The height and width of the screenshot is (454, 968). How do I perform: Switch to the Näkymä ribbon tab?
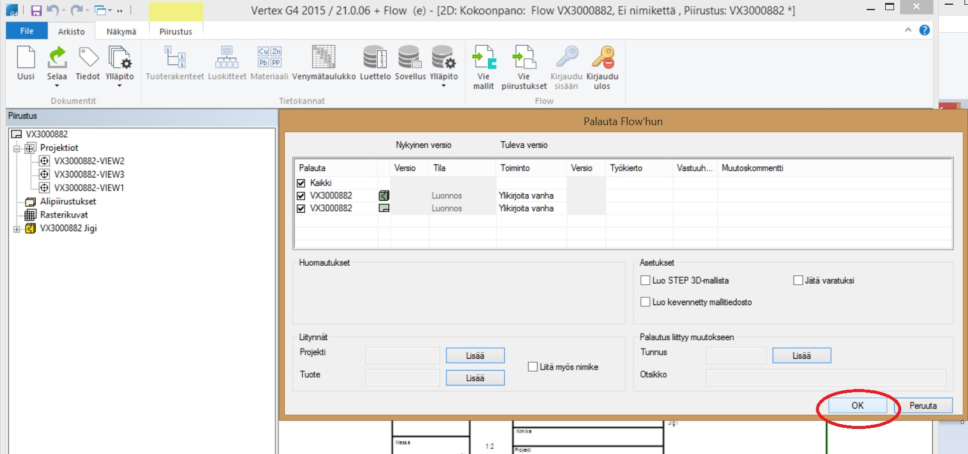tap(121, 32)
